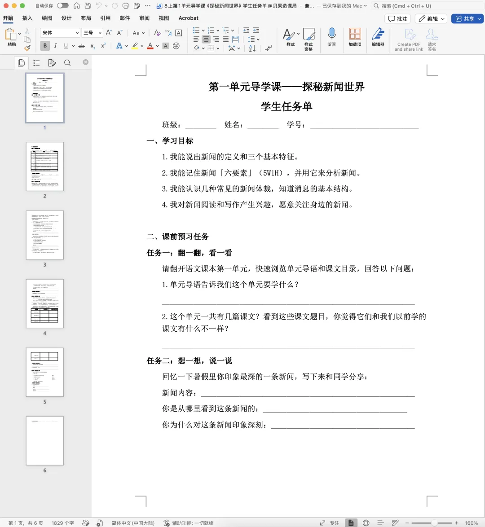Click the Clear Formatting icon
The width and height of the screenshot is (485, 527).
click(x=157, y=33)
